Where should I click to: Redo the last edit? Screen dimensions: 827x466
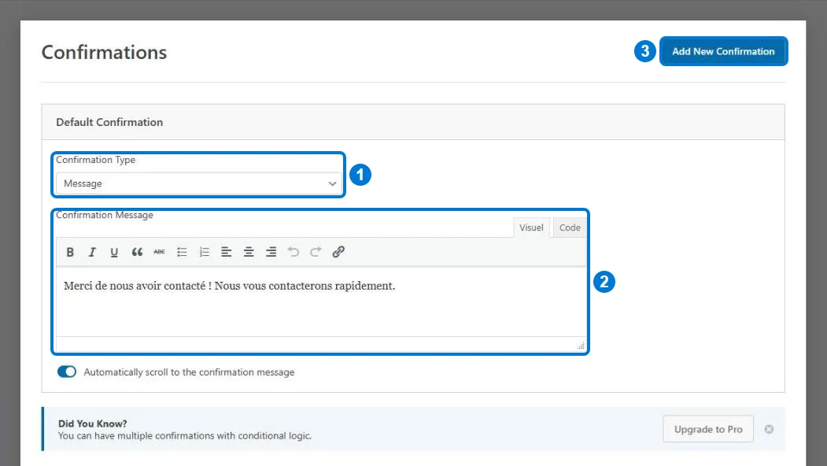click(316, 252)
